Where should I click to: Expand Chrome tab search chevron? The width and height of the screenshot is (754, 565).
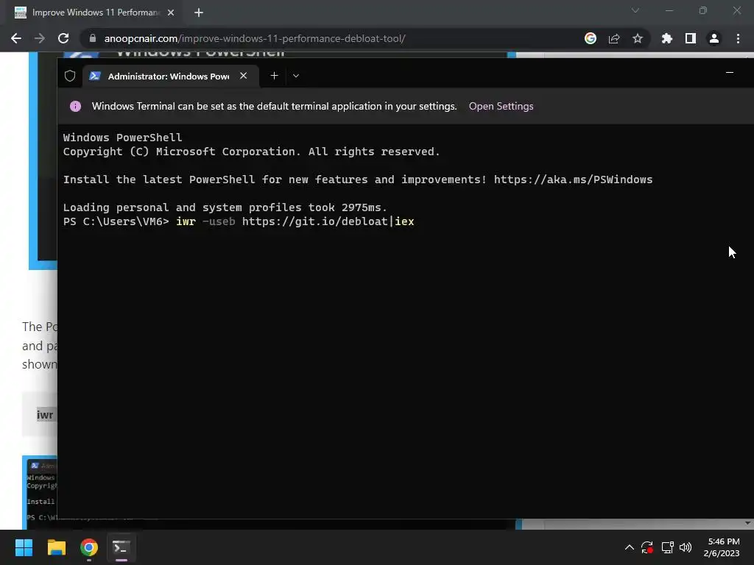pyautogui.click(x=635, y=10)
